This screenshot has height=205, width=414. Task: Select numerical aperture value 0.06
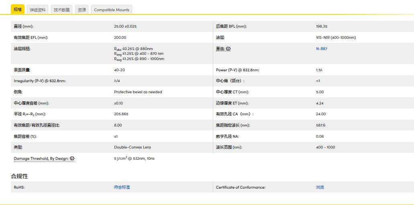[320, 136]
